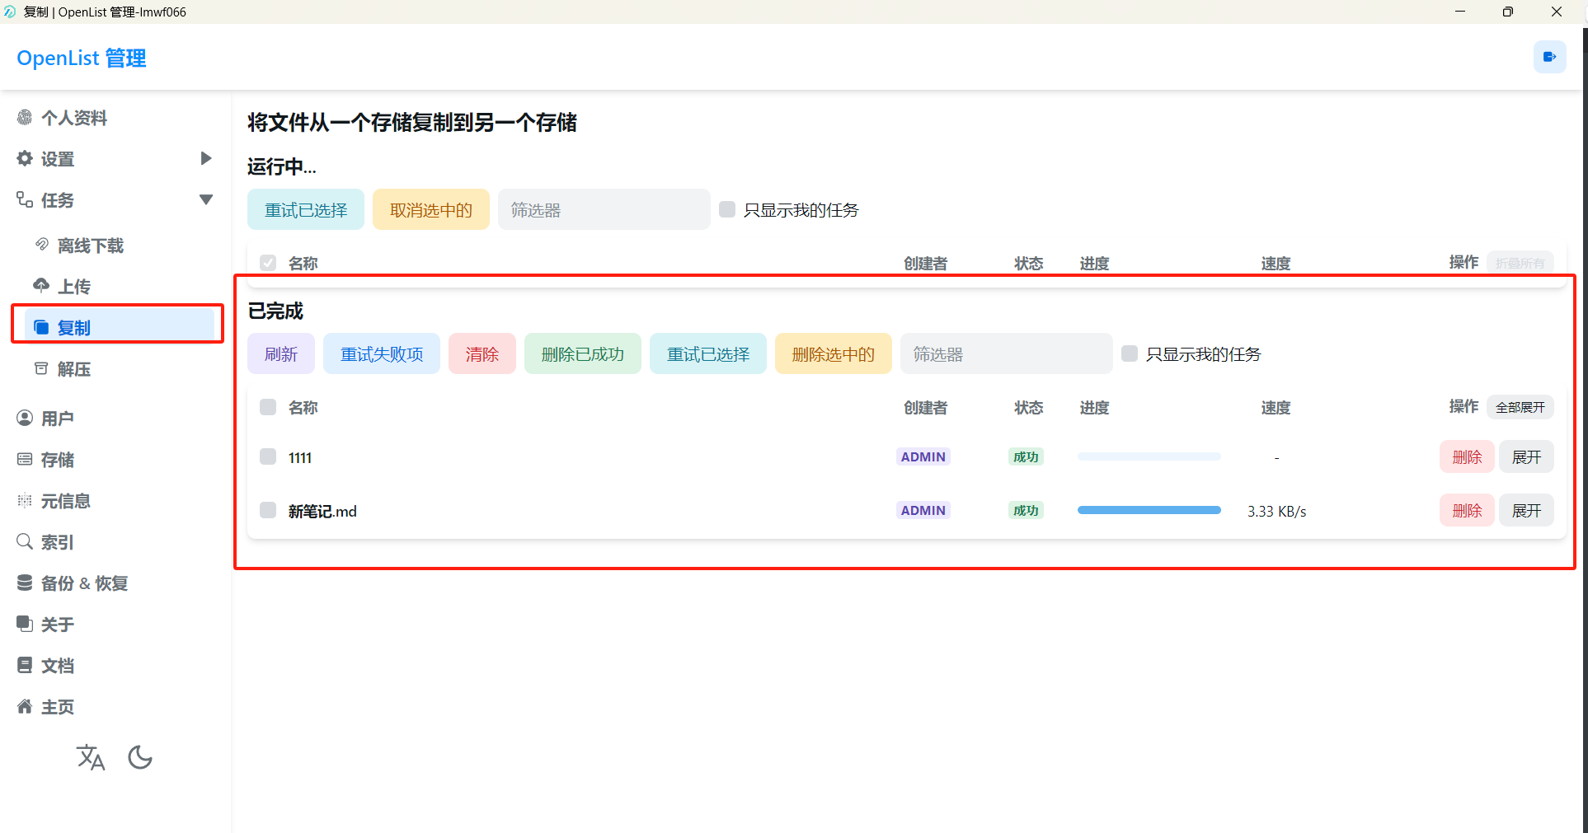
Task: Click the logout icon at top right
Action: (x=1549, y=57)
